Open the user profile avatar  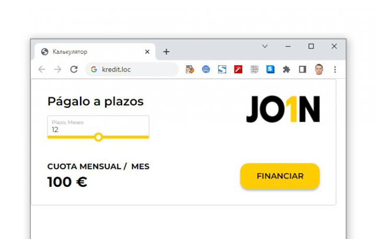[319, 69]
